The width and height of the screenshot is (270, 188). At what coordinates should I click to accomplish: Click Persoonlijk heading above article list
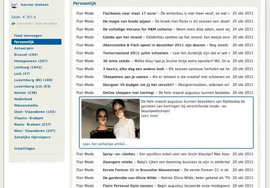point(85,4)
